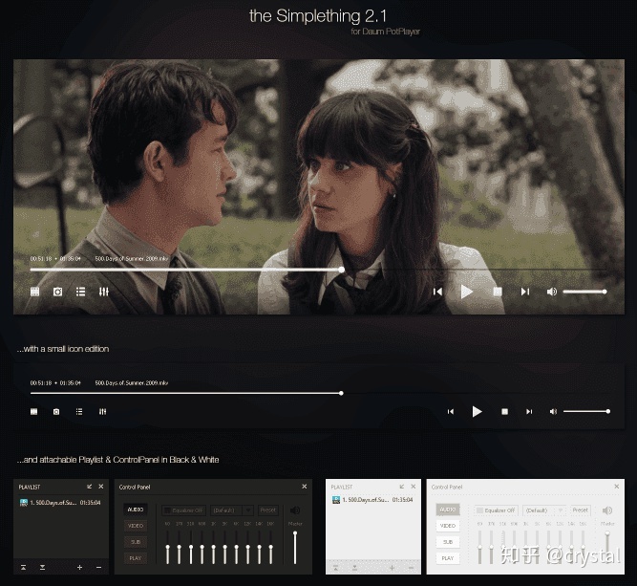Adjust 16K band slider in black panel
The image size is (637, 586).
pos(271,548)
